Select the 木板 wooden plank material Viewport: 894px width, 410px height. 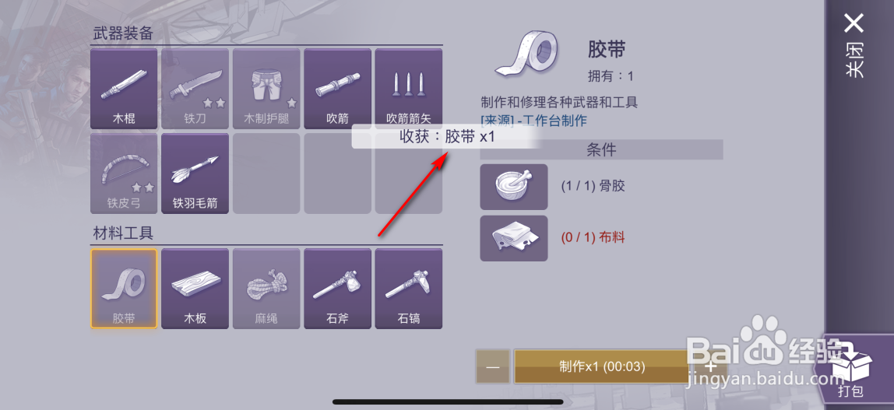(195, 289)
